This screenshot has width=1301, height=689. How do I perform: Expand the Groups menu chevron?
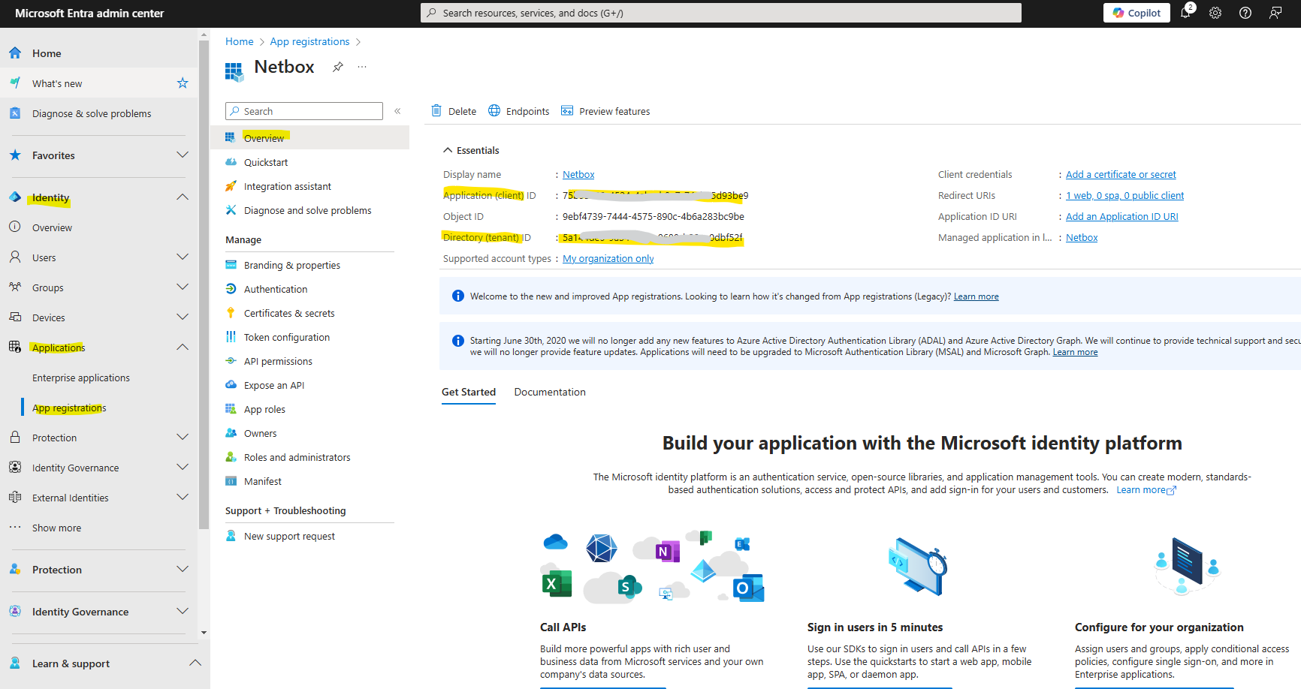point(183,287)
